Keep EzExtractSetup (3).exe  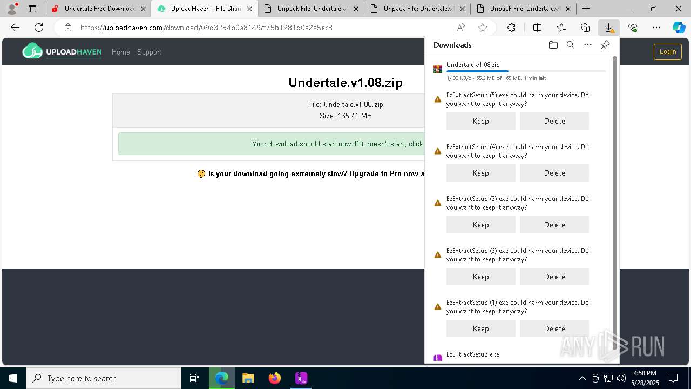click(x=481, y=225)
